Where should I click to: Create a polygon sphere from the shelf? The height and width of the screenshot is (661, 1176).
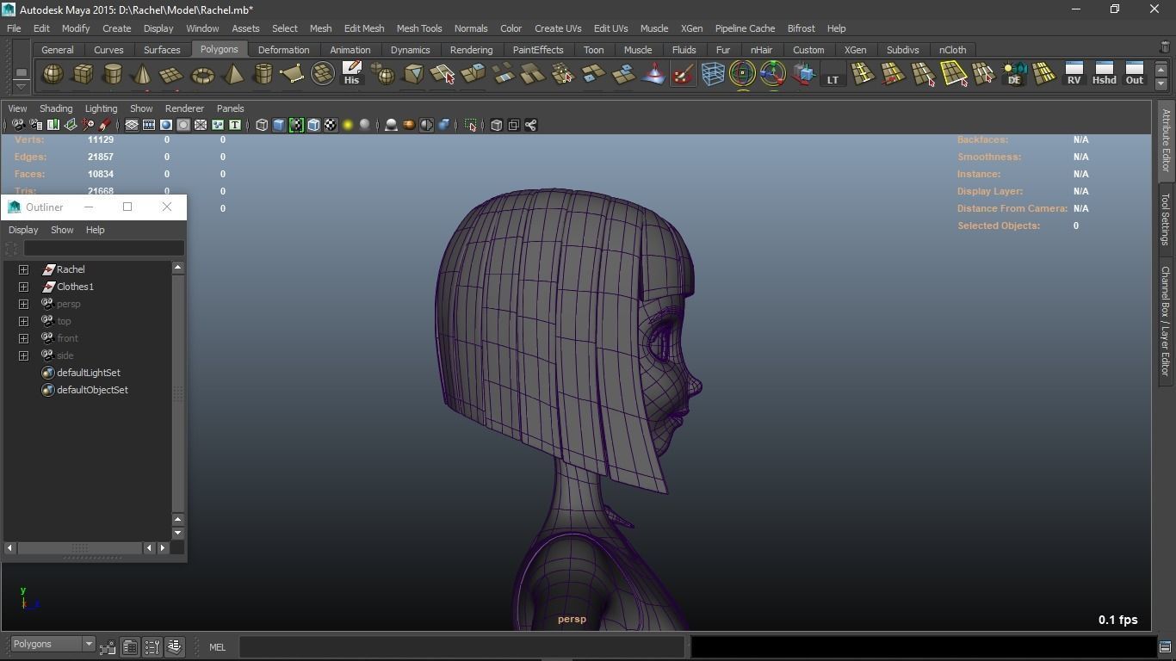(x=53, y=74)
